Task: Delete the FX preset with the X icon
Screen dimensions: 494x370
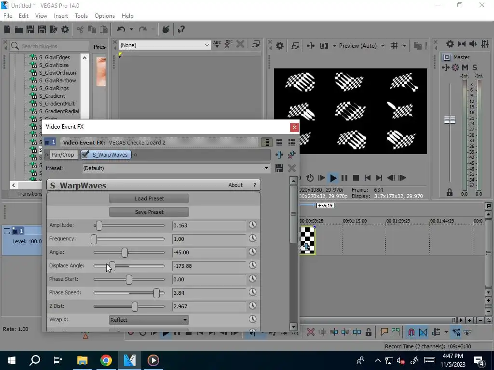Action: click(292, 168)
